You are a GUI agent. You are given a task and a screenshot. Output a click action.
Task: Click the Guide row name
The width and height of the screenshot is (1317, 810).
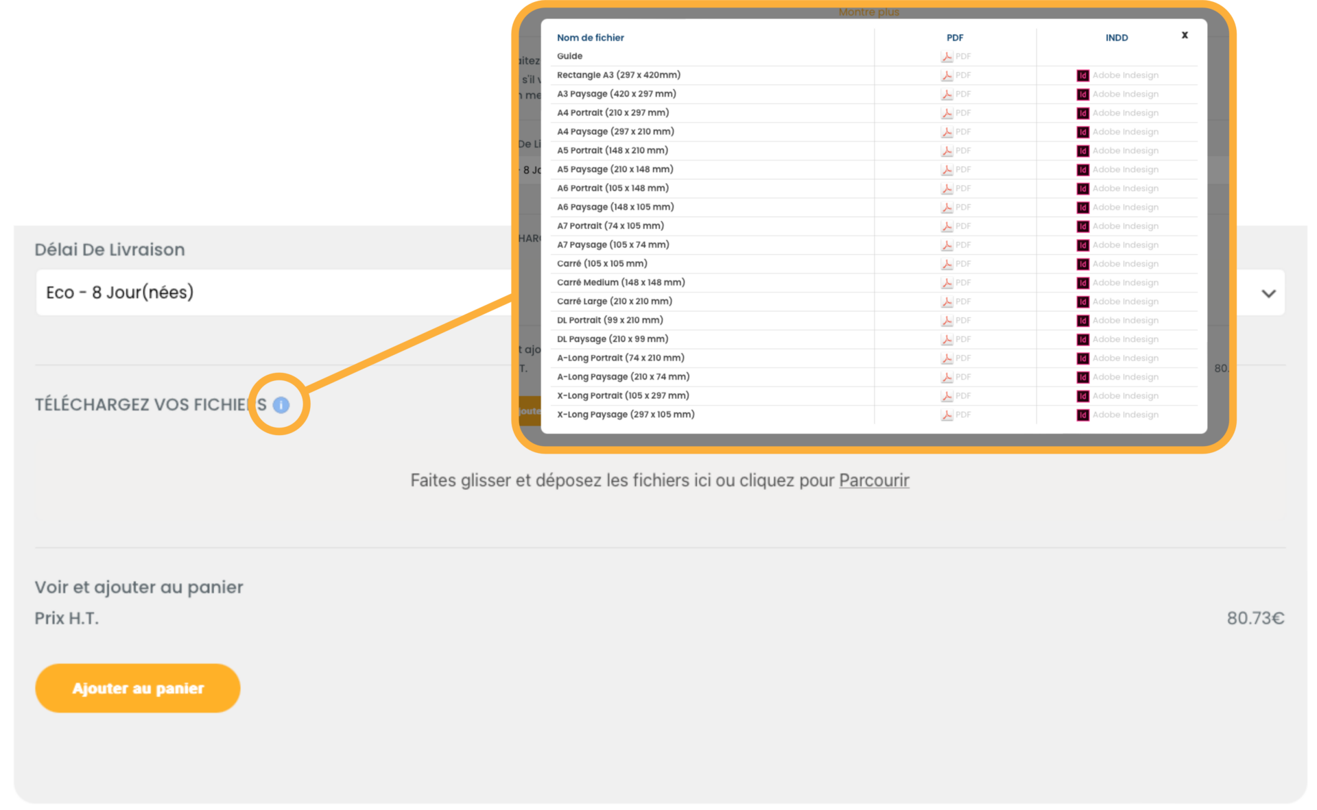point(569,56)
